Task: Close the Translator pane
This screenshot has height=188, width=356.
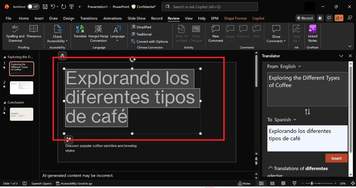Action: pyautogui.click(x=350, y=56)
